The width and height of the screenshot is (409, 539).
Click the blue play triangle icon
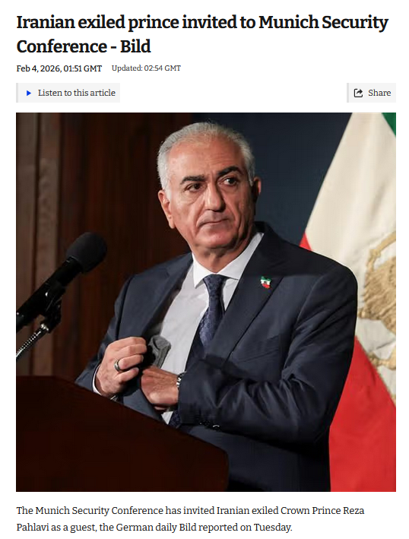point(29,93)
